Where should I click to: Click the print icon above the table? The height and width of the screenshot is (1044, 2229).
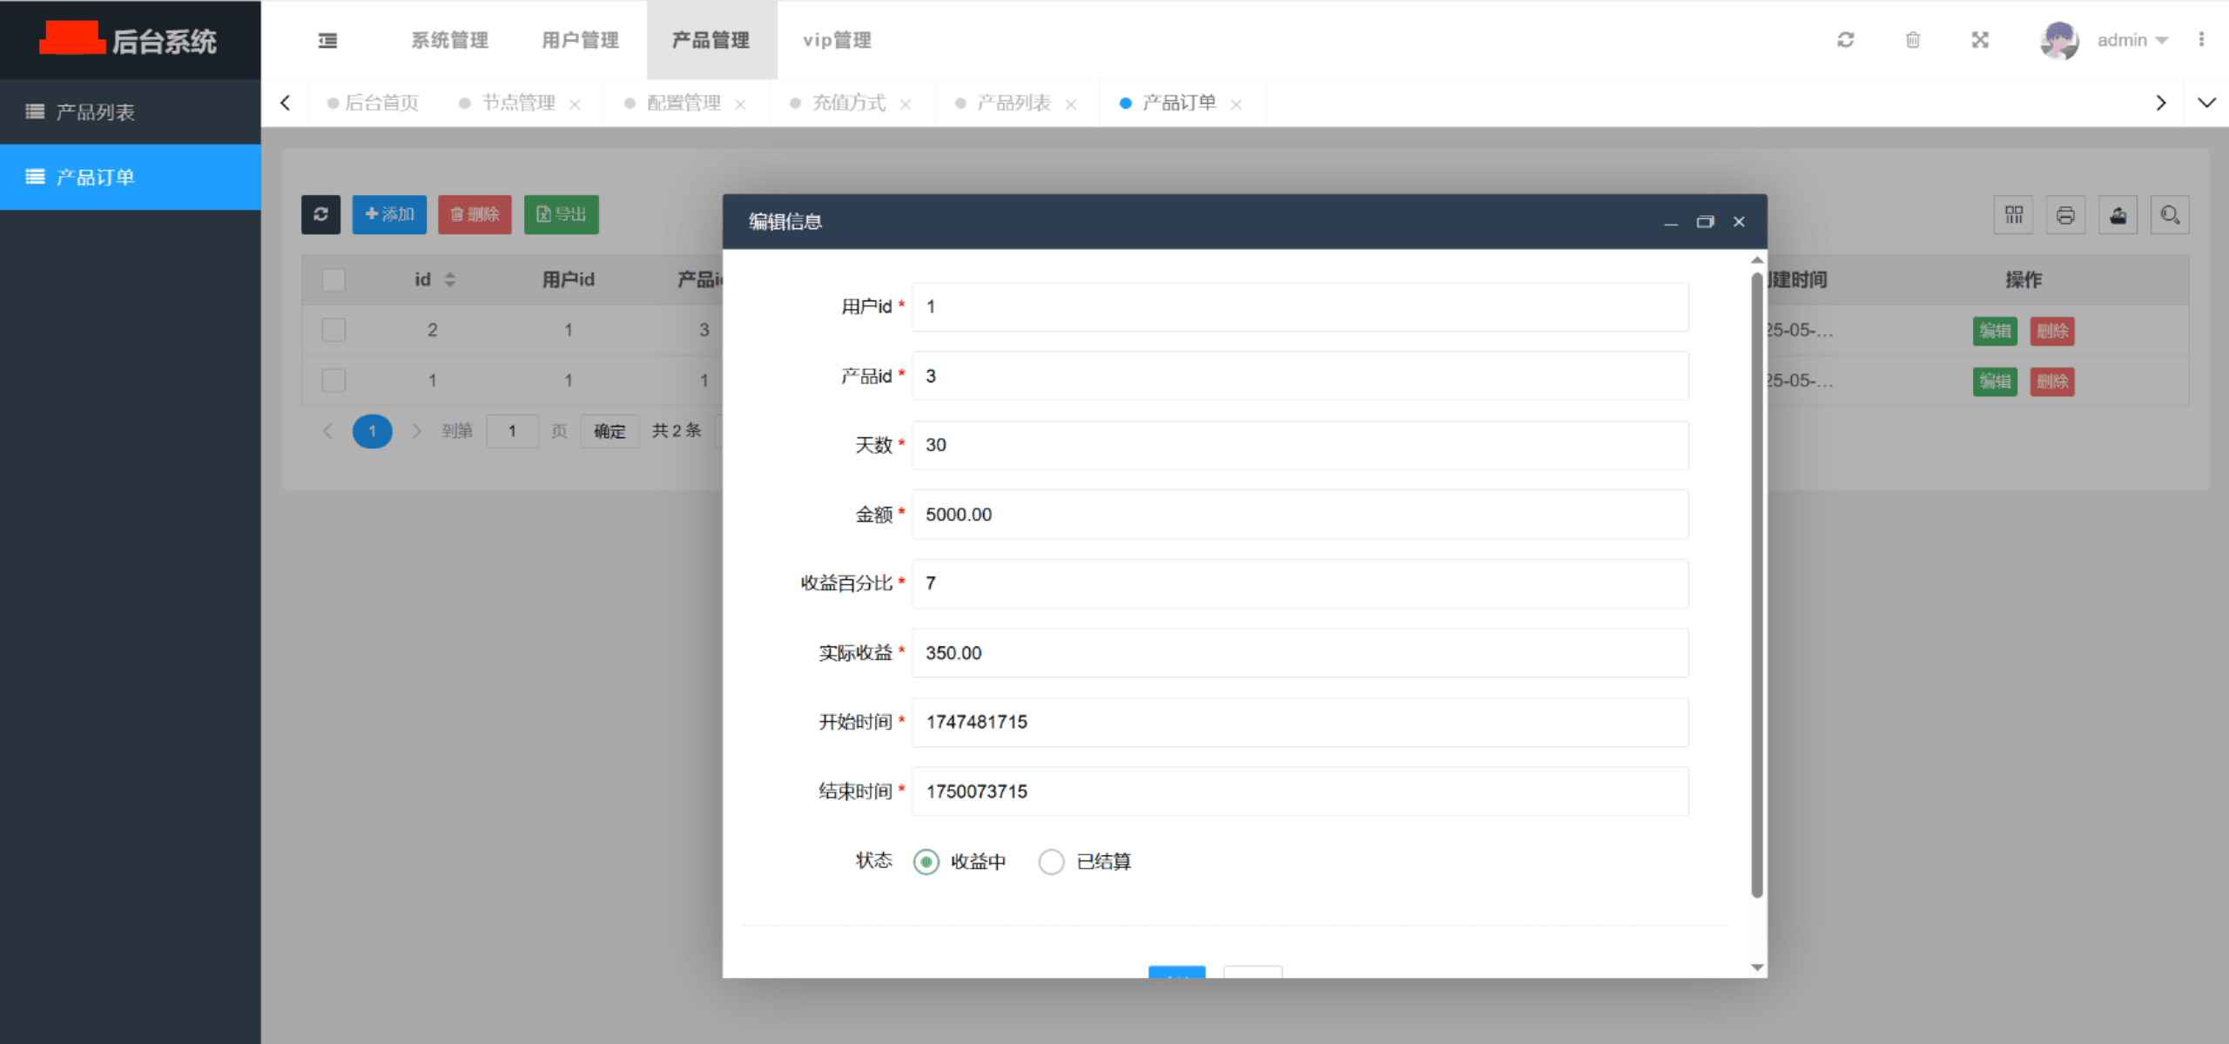2065,214
